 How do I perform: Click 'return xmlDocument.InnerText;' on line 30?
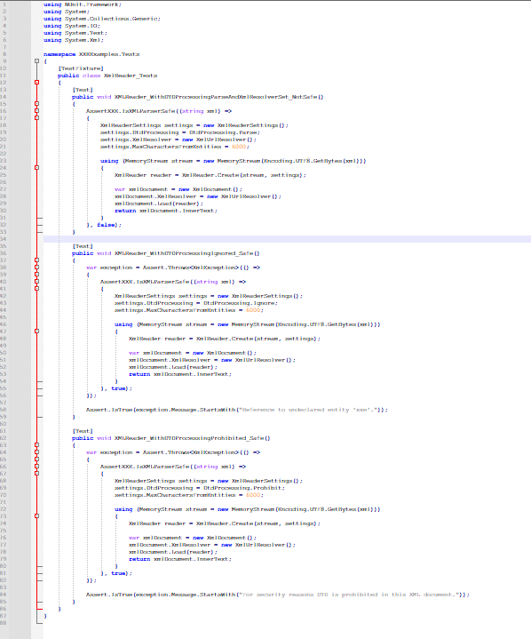166,211
